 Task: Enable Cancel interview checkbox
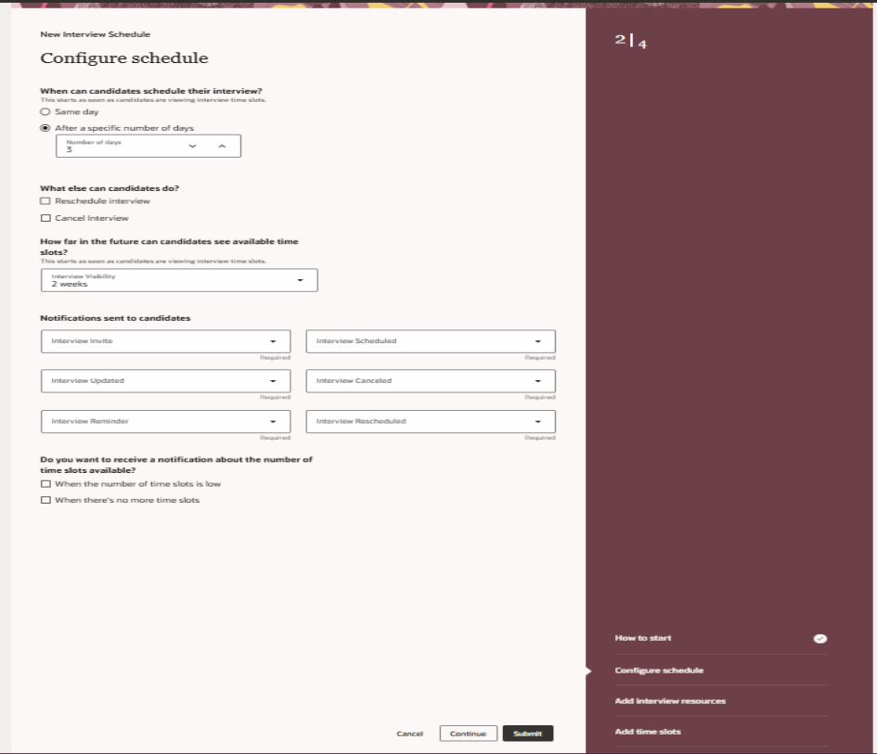45,218
